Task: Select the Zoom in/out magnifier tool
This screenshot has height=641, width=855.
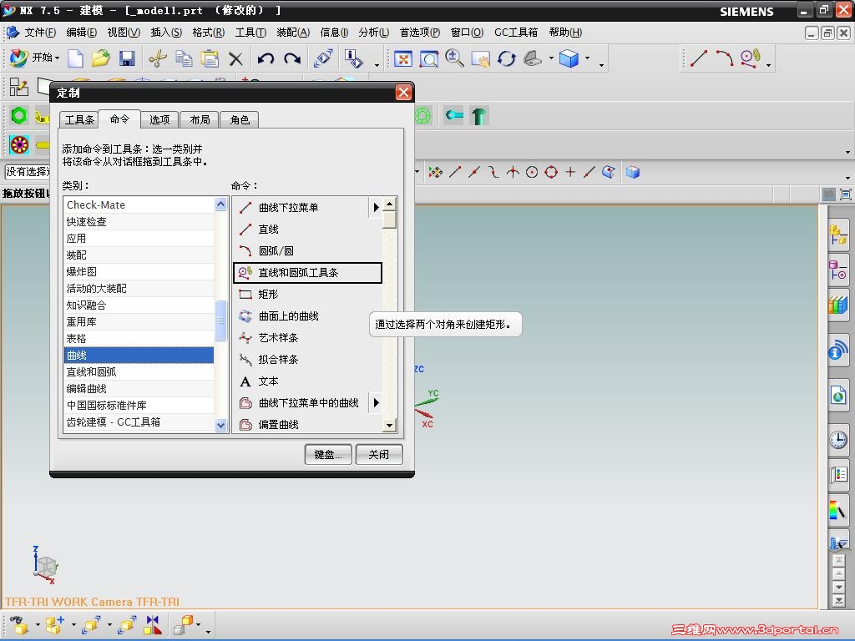Action: point(454,58)
